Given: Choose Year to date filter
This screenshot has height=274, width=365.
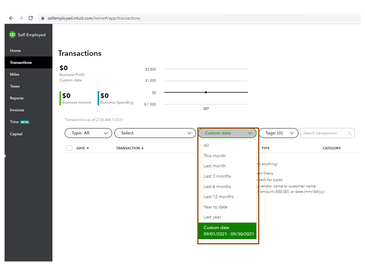Looking at the screenshot, I should pos(227,207).
